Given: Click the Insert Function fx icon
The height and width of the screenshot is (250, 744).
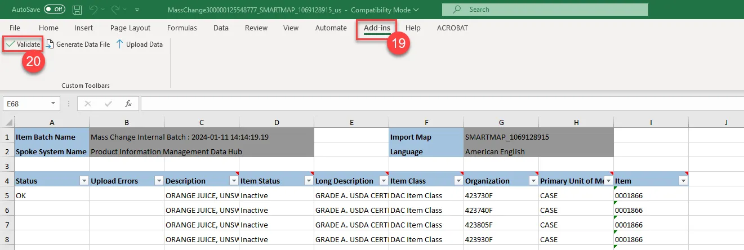Looking at the screenshot, I should pyautogui.click(x=128, y=104).
